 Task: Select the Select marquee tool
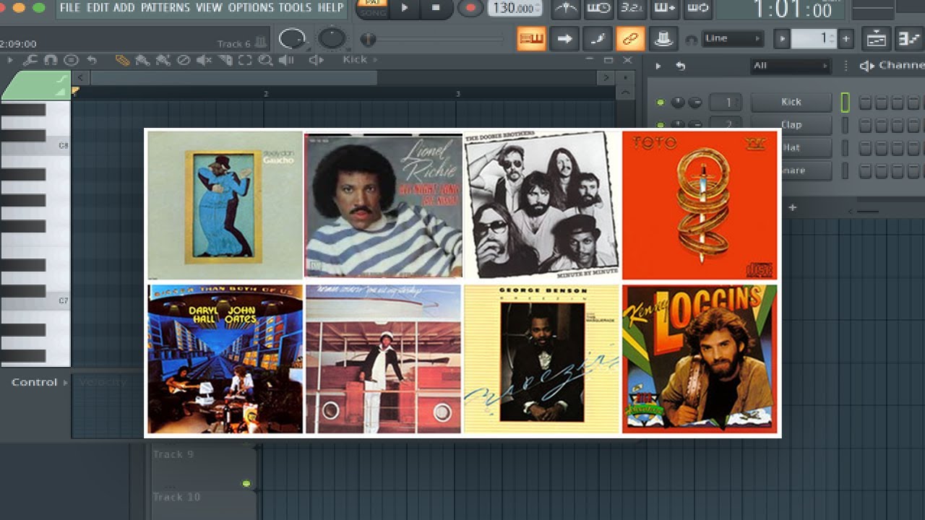point(245,61)
